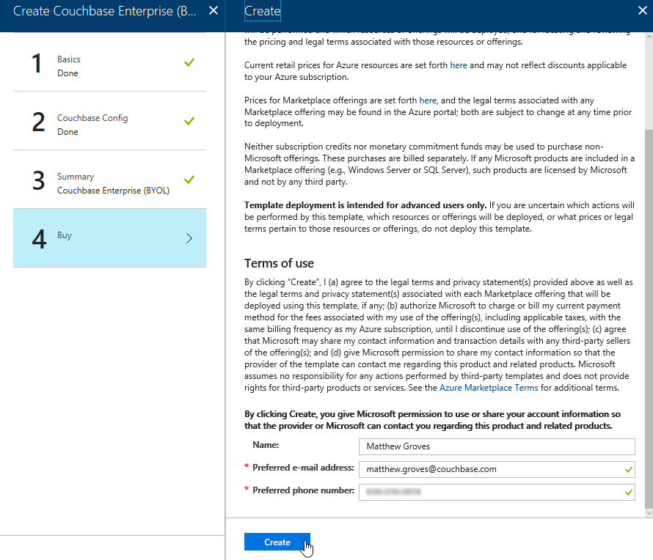Click the 'Terms of use' heading
The height and width of the screenshot is (560, 653).
[x=279, y=263]
